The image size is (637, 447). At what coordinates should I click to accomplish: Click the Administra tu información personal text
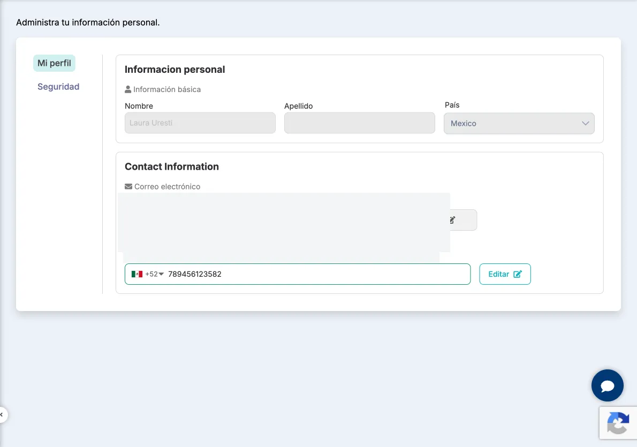point(88,23)
